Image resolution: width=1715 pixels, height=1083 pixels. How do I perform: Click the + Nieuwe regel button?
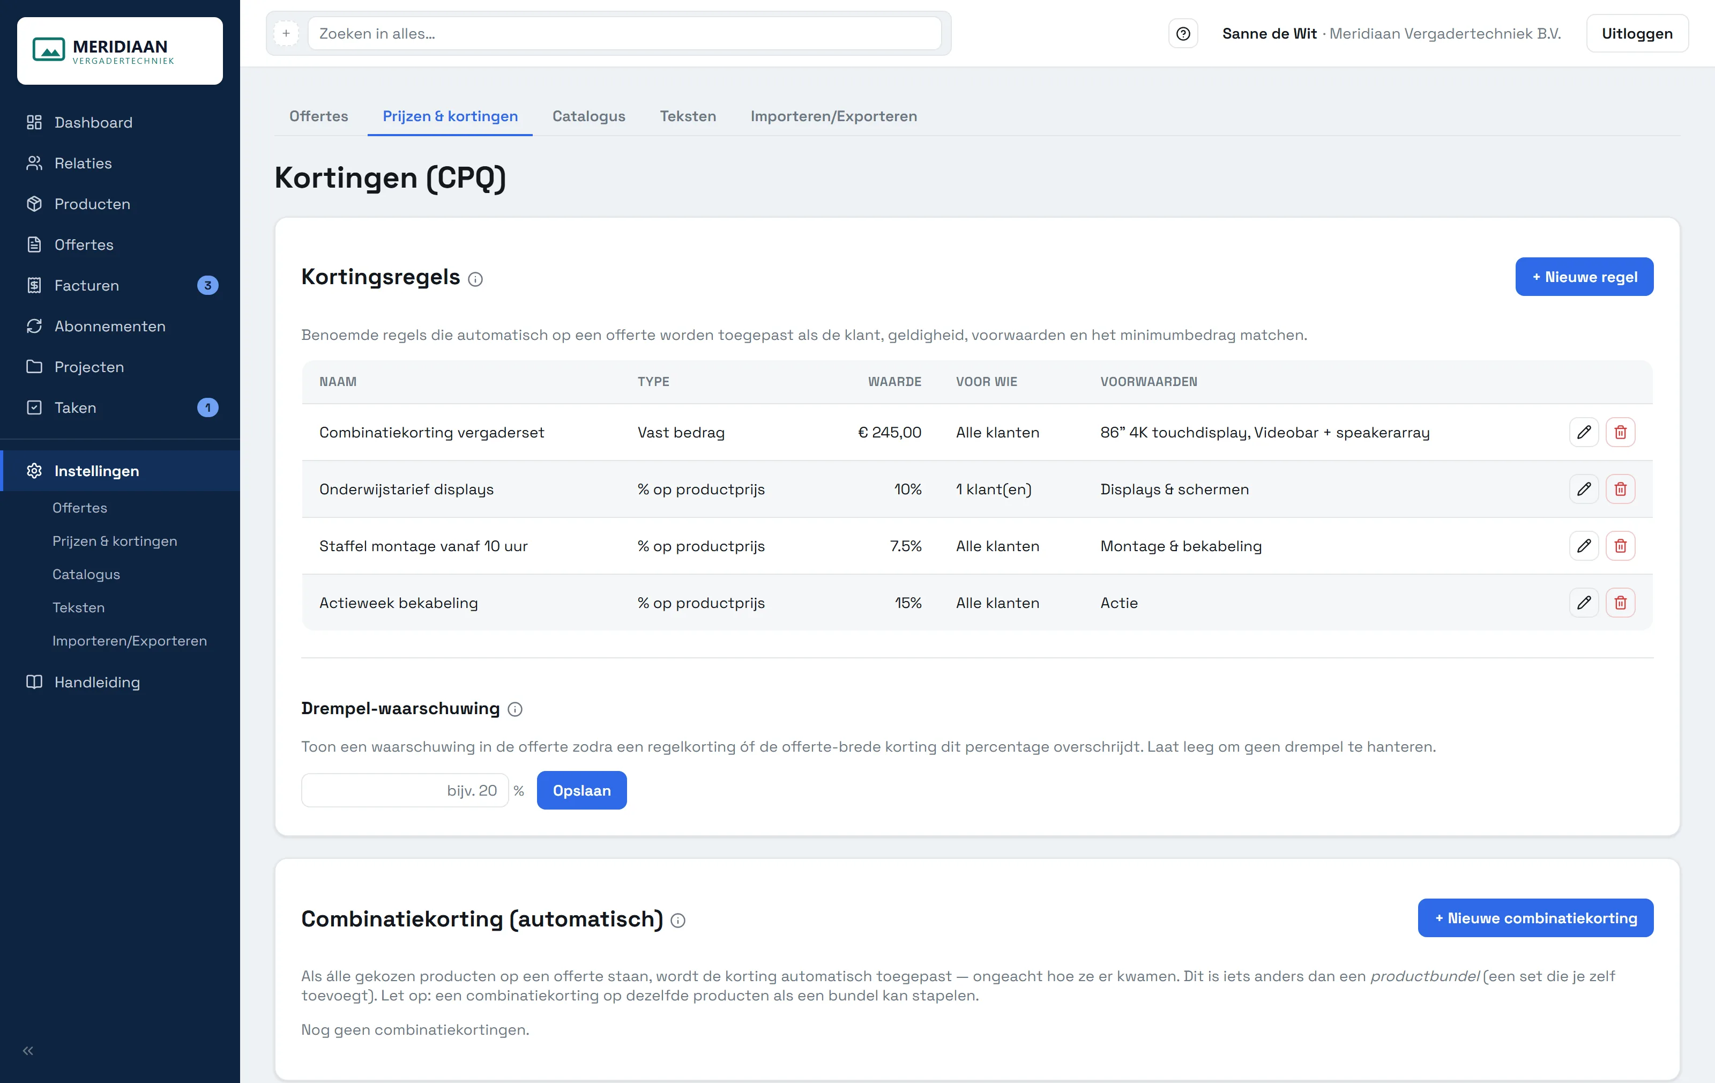[x=1584, y=277]
